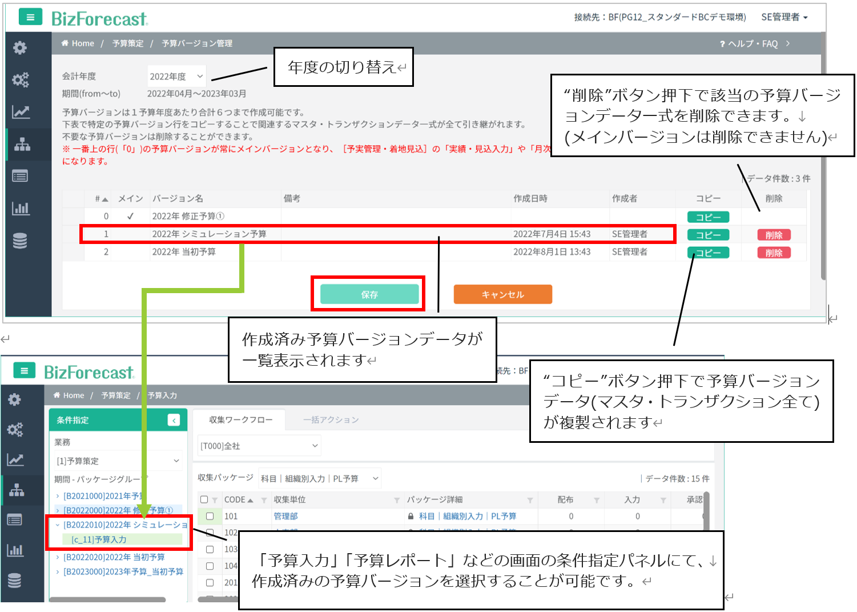Image resolution: width=857 pixels, height=612 pixels.
Task: Switch to the 一括アクション tab
Action: tap(331, 420)
